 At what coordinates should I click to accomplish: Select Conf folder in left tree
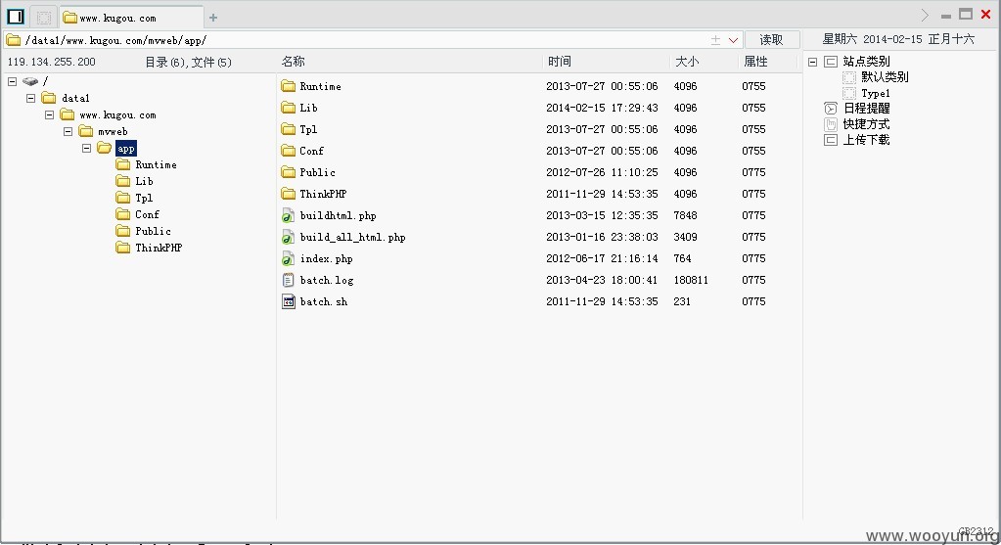pos(147,214)
